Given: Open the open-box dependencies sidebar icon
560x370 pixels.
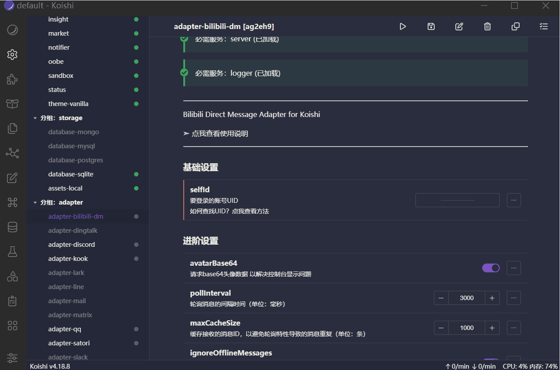Looking at the screenshot, I should tap(12, 104).
